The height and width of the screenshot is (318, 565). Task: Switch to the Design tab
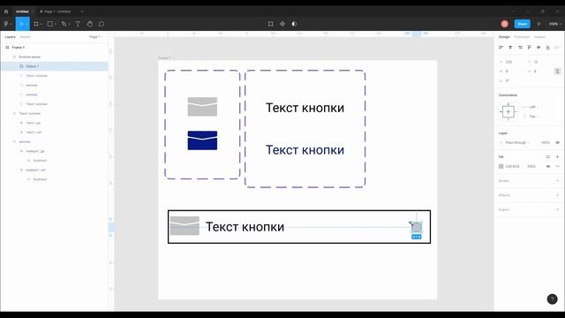point(504,37)
